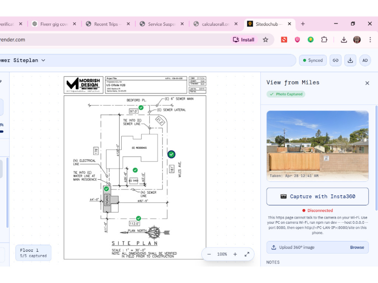378x283 pixels.
Task: Open the Chrome three-dot menu
Action: 370,40
